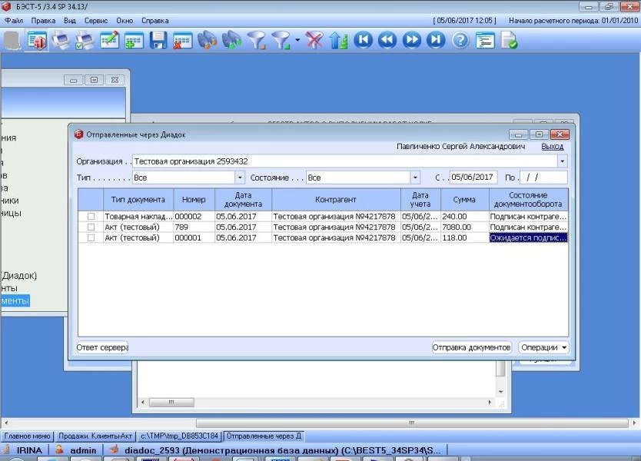This screenshot has height=461, width=641.
Task: Switch to c:\TMP\tmp_DB853C184 window tab
Action: [x=179, y=436]
